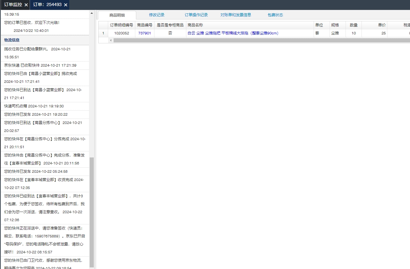Open the 对账单和发票信息 tab
The height and width of the screenshot is (269, 410).
click(x=236, y=15)
